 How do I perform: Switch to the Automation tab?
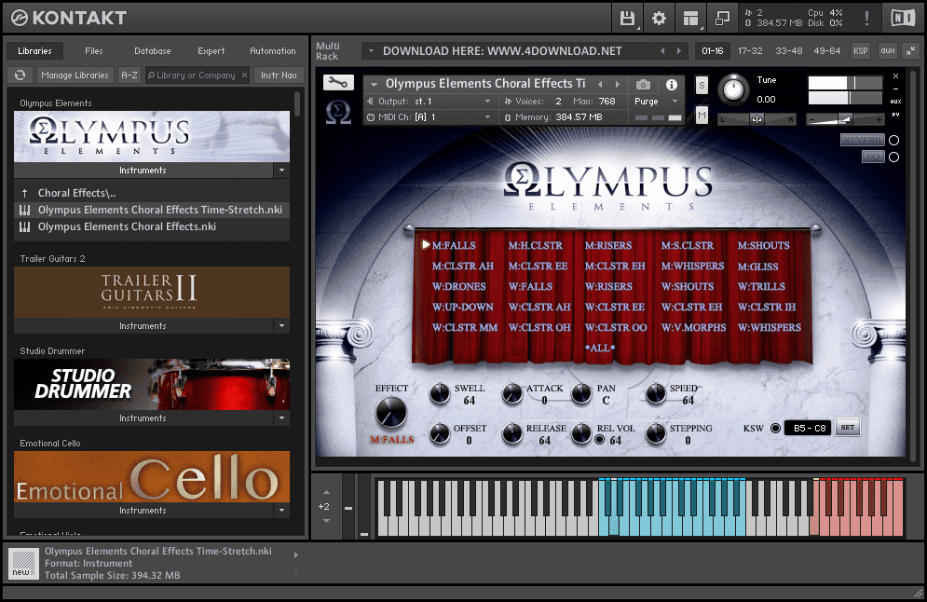pyautogui.click(x=273, y=51)
